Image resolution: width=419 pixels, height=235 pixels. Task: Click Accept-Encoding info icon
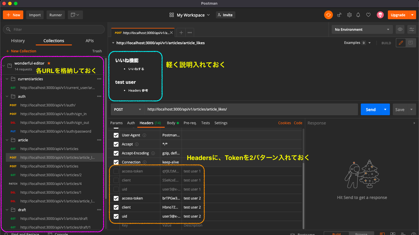coord(153,153)
